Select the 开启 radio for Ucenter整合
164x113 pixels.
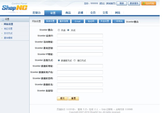(x=59, y=30)
